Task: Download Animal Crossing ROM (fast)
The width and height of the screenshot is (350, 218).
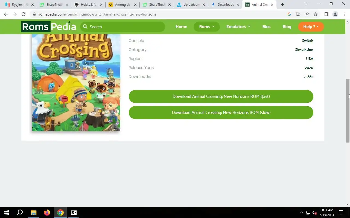Action: click(221, 96)
